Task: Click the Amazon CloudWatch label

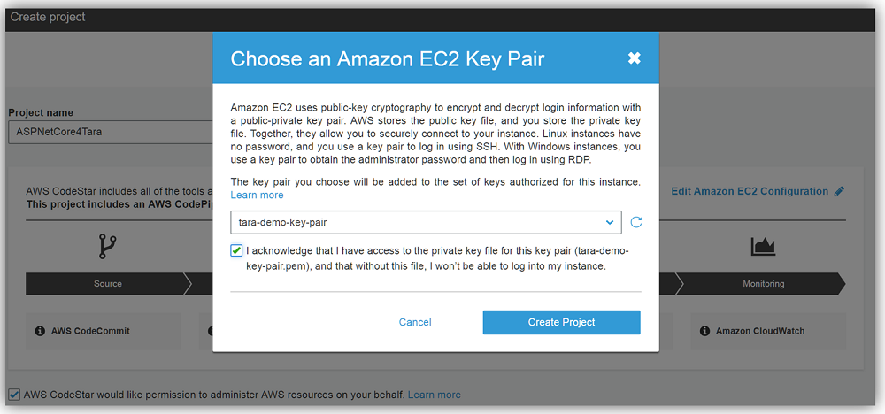Action: (760, 331)
